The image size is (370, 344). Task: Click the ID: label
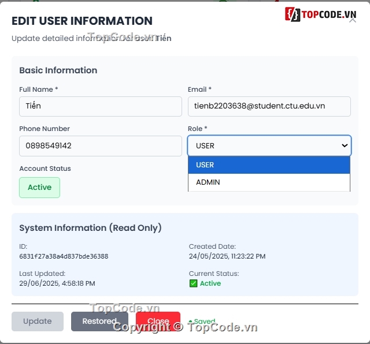tap(23, 246)
